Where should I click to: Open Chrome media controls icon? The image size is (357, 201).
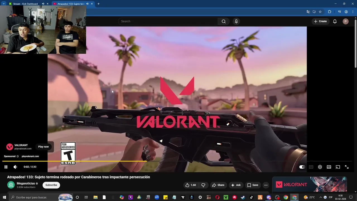coord(339,12)
